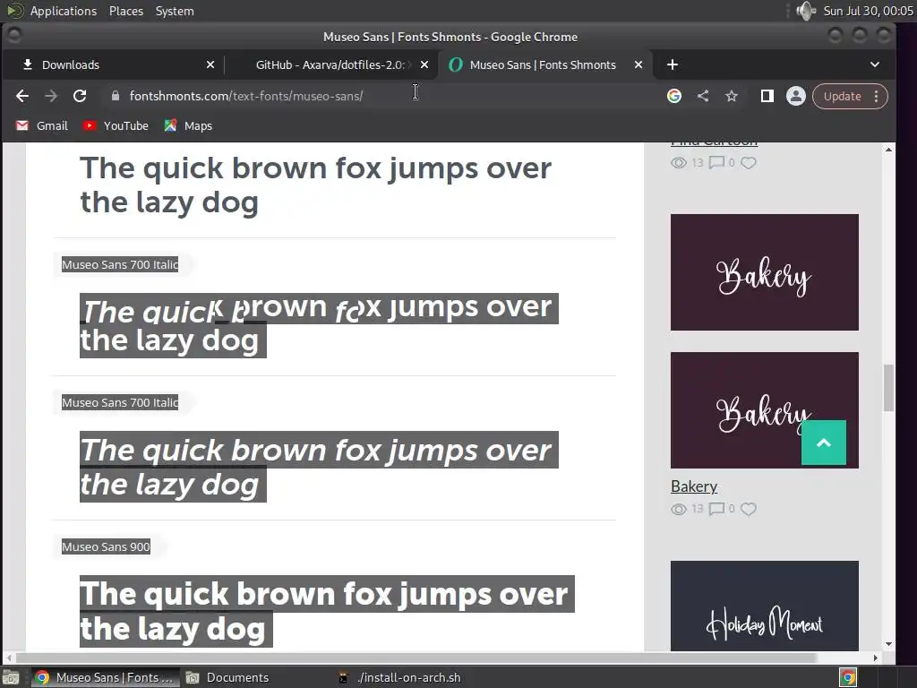
Task: Click the second Museo Sans 700 Italic label
Action: click(120, 402)
